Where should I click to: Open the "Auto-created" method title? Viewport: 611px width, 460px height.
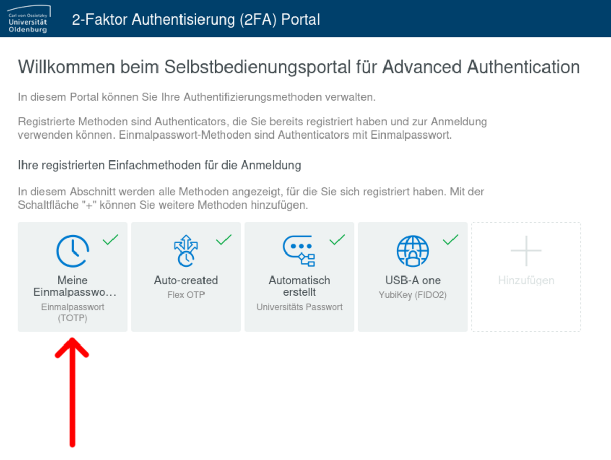coord(186,280)
